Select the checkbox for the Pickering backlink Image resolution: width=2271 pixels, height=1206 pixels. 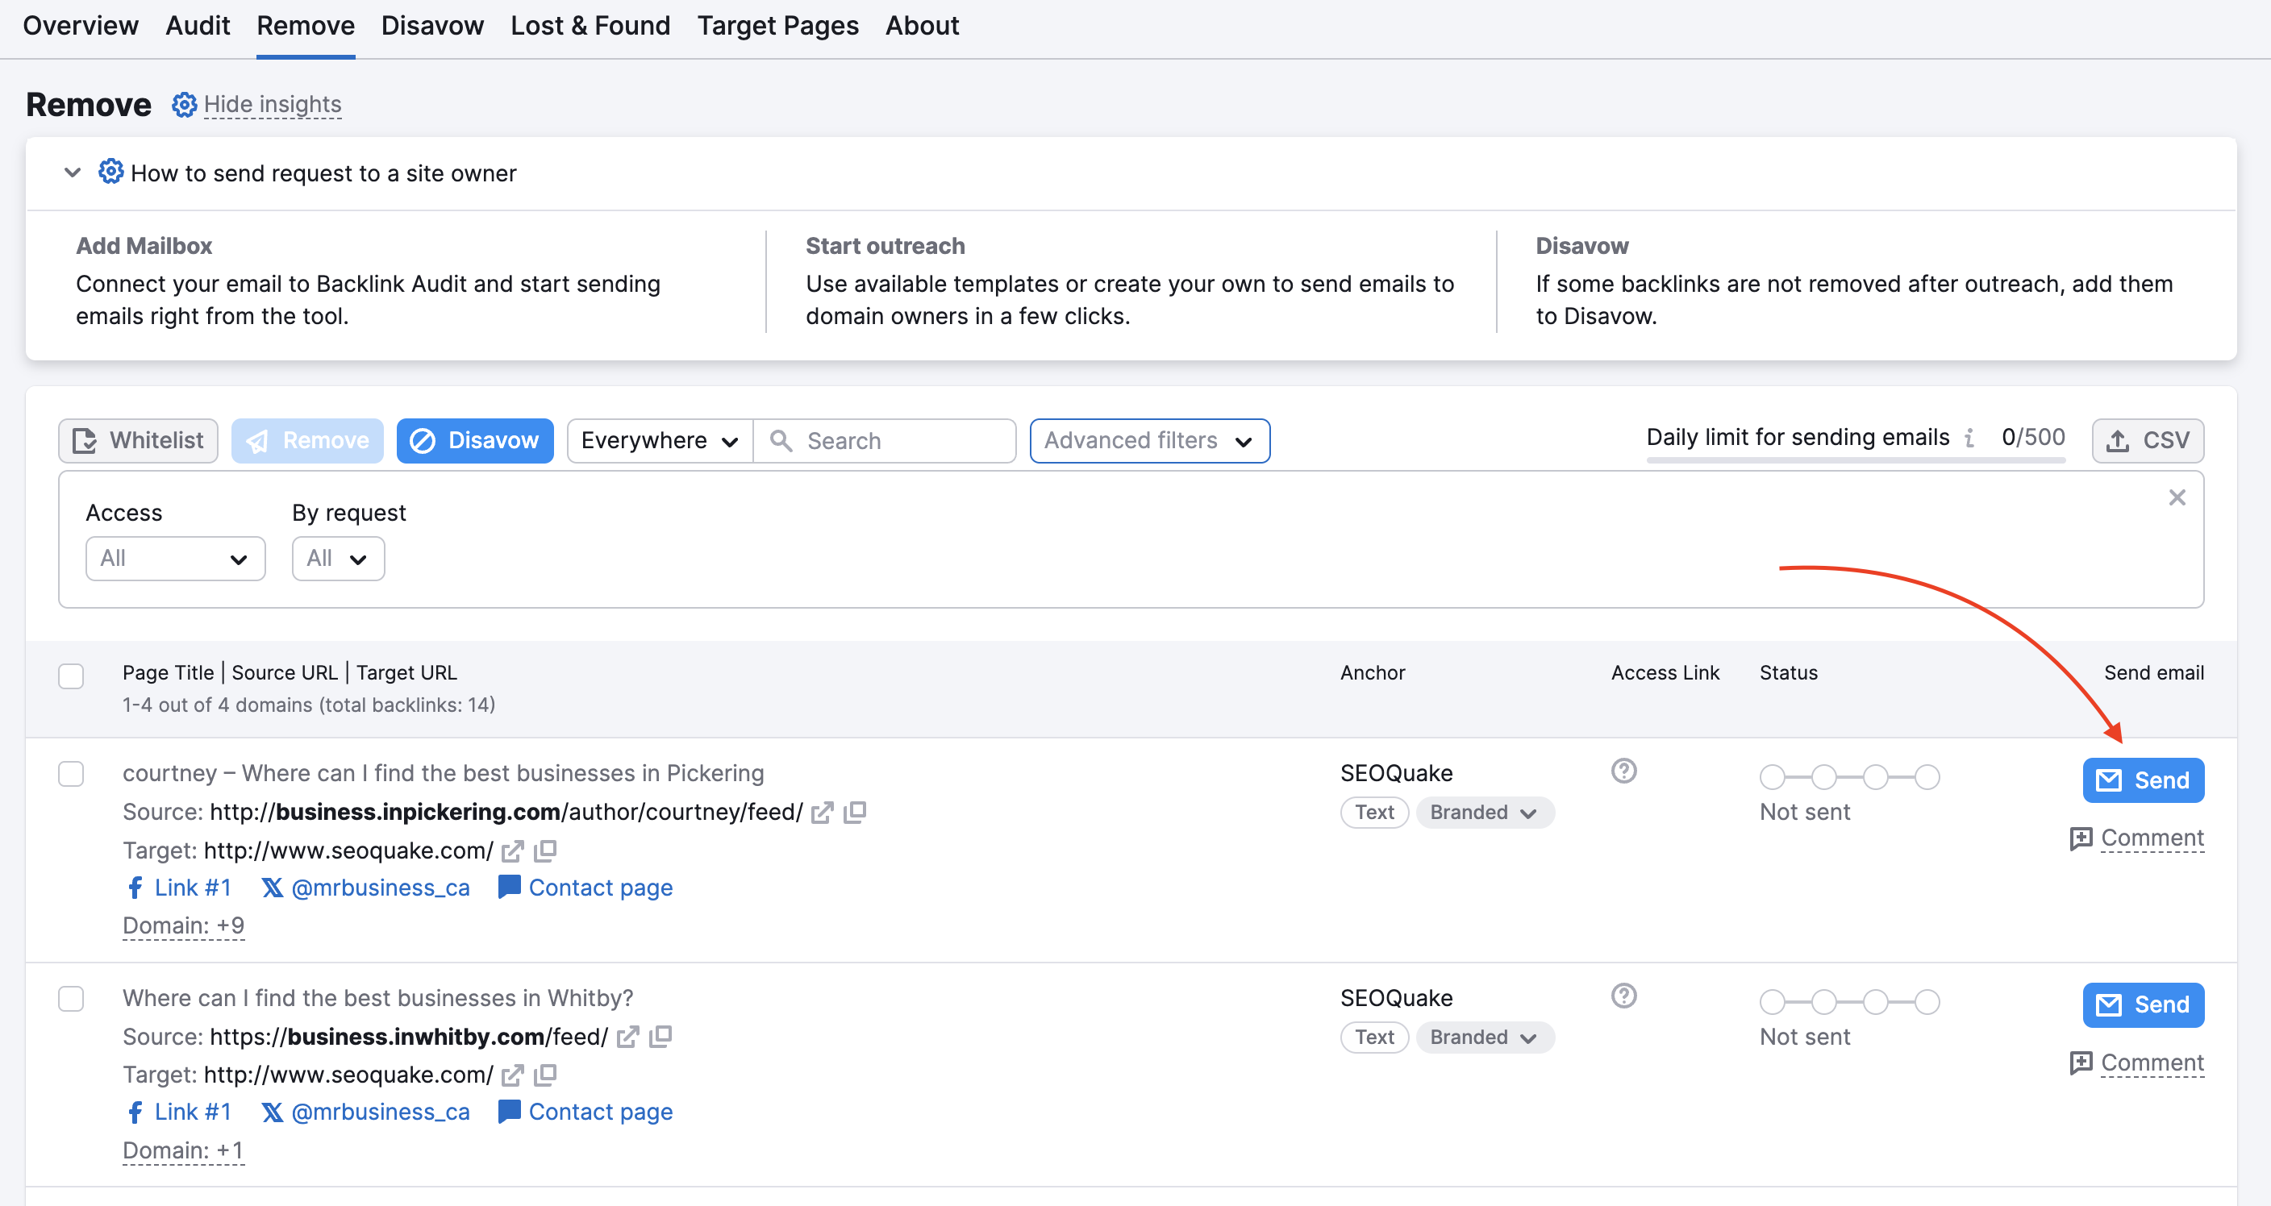click(72, 773)
